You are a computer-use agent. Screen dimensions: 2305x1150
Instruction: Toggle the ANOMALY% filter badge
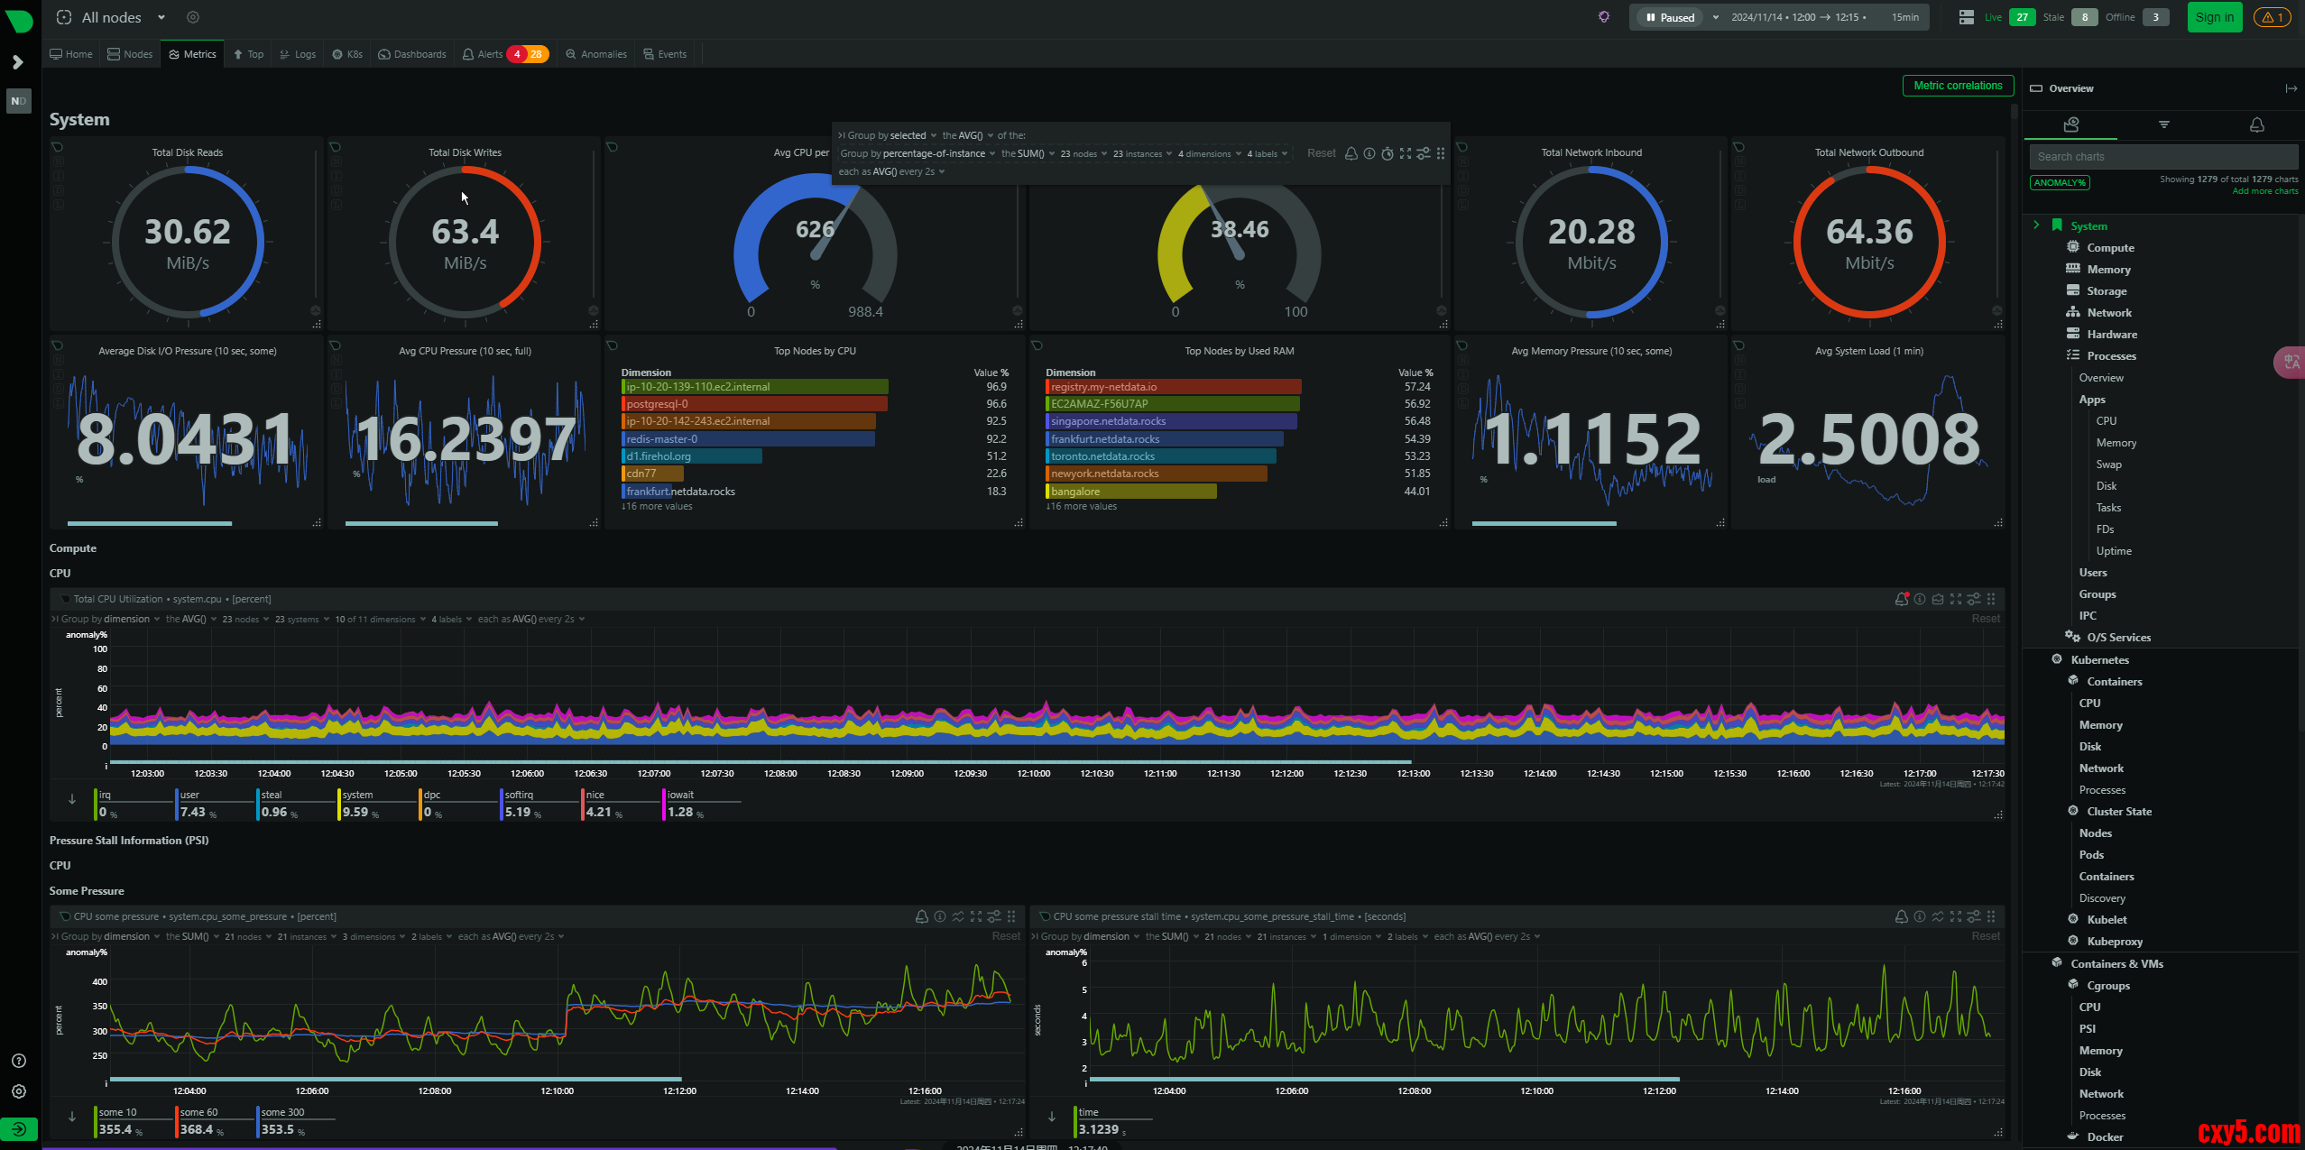tap(2060, 183)
